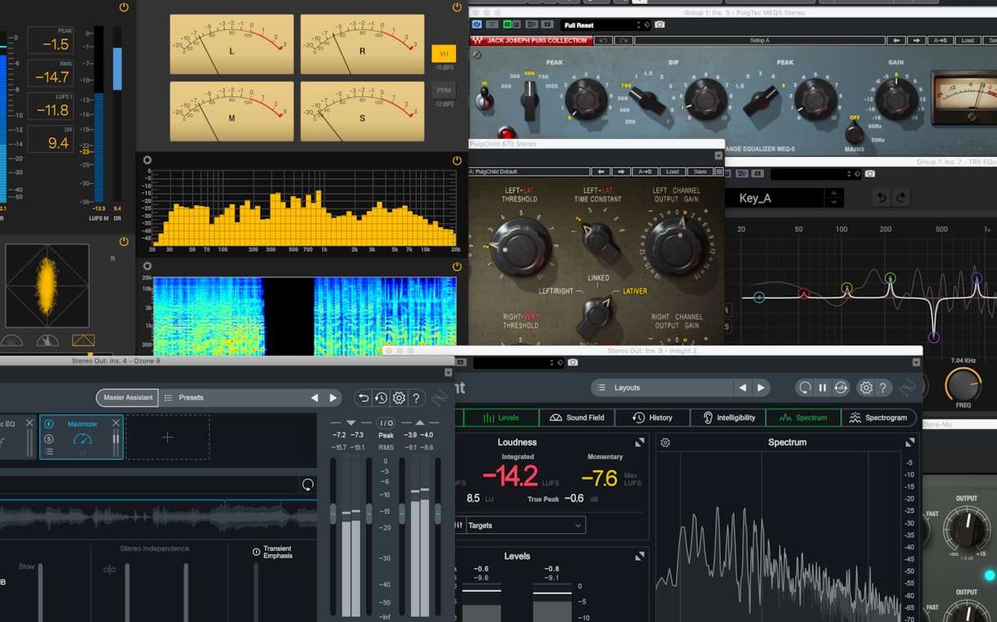Viewport: 997px width, 622px height.
Task: Reset Insight 2 meters icon
Action: point(805,387)
